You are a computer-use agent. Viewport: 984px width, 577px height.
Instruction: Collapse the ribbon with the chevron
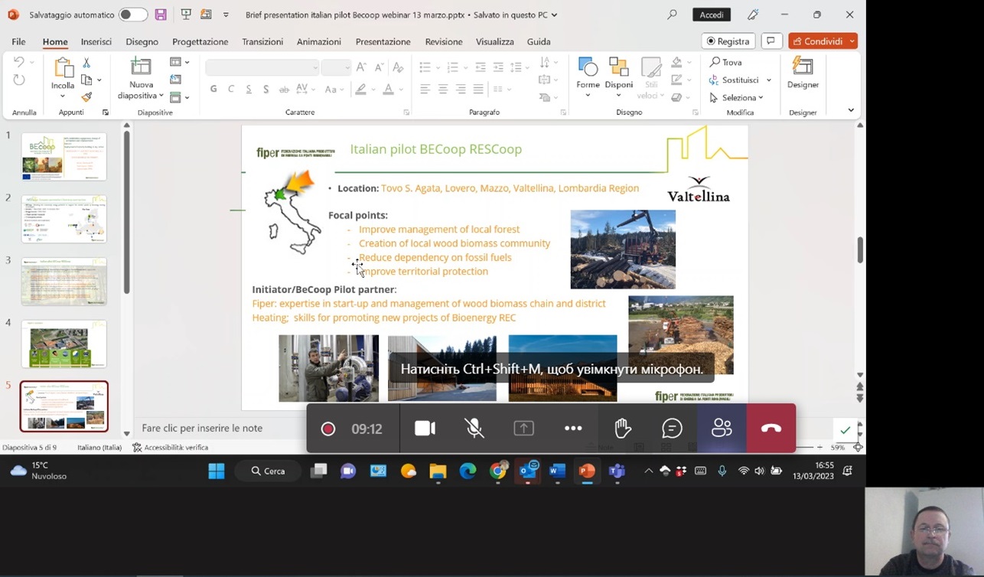[x=851, y=110]
